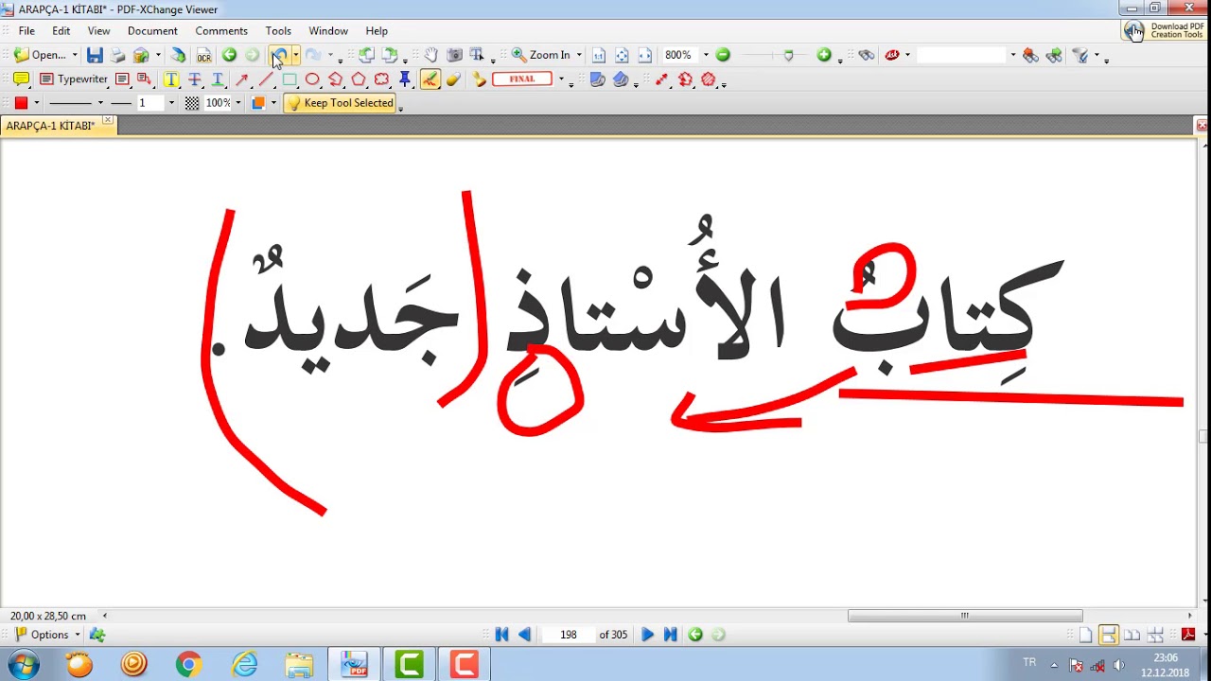Open the zoom percentage dropdown
The width and height of the screenshot is (1211, 681).
(706, 55)
